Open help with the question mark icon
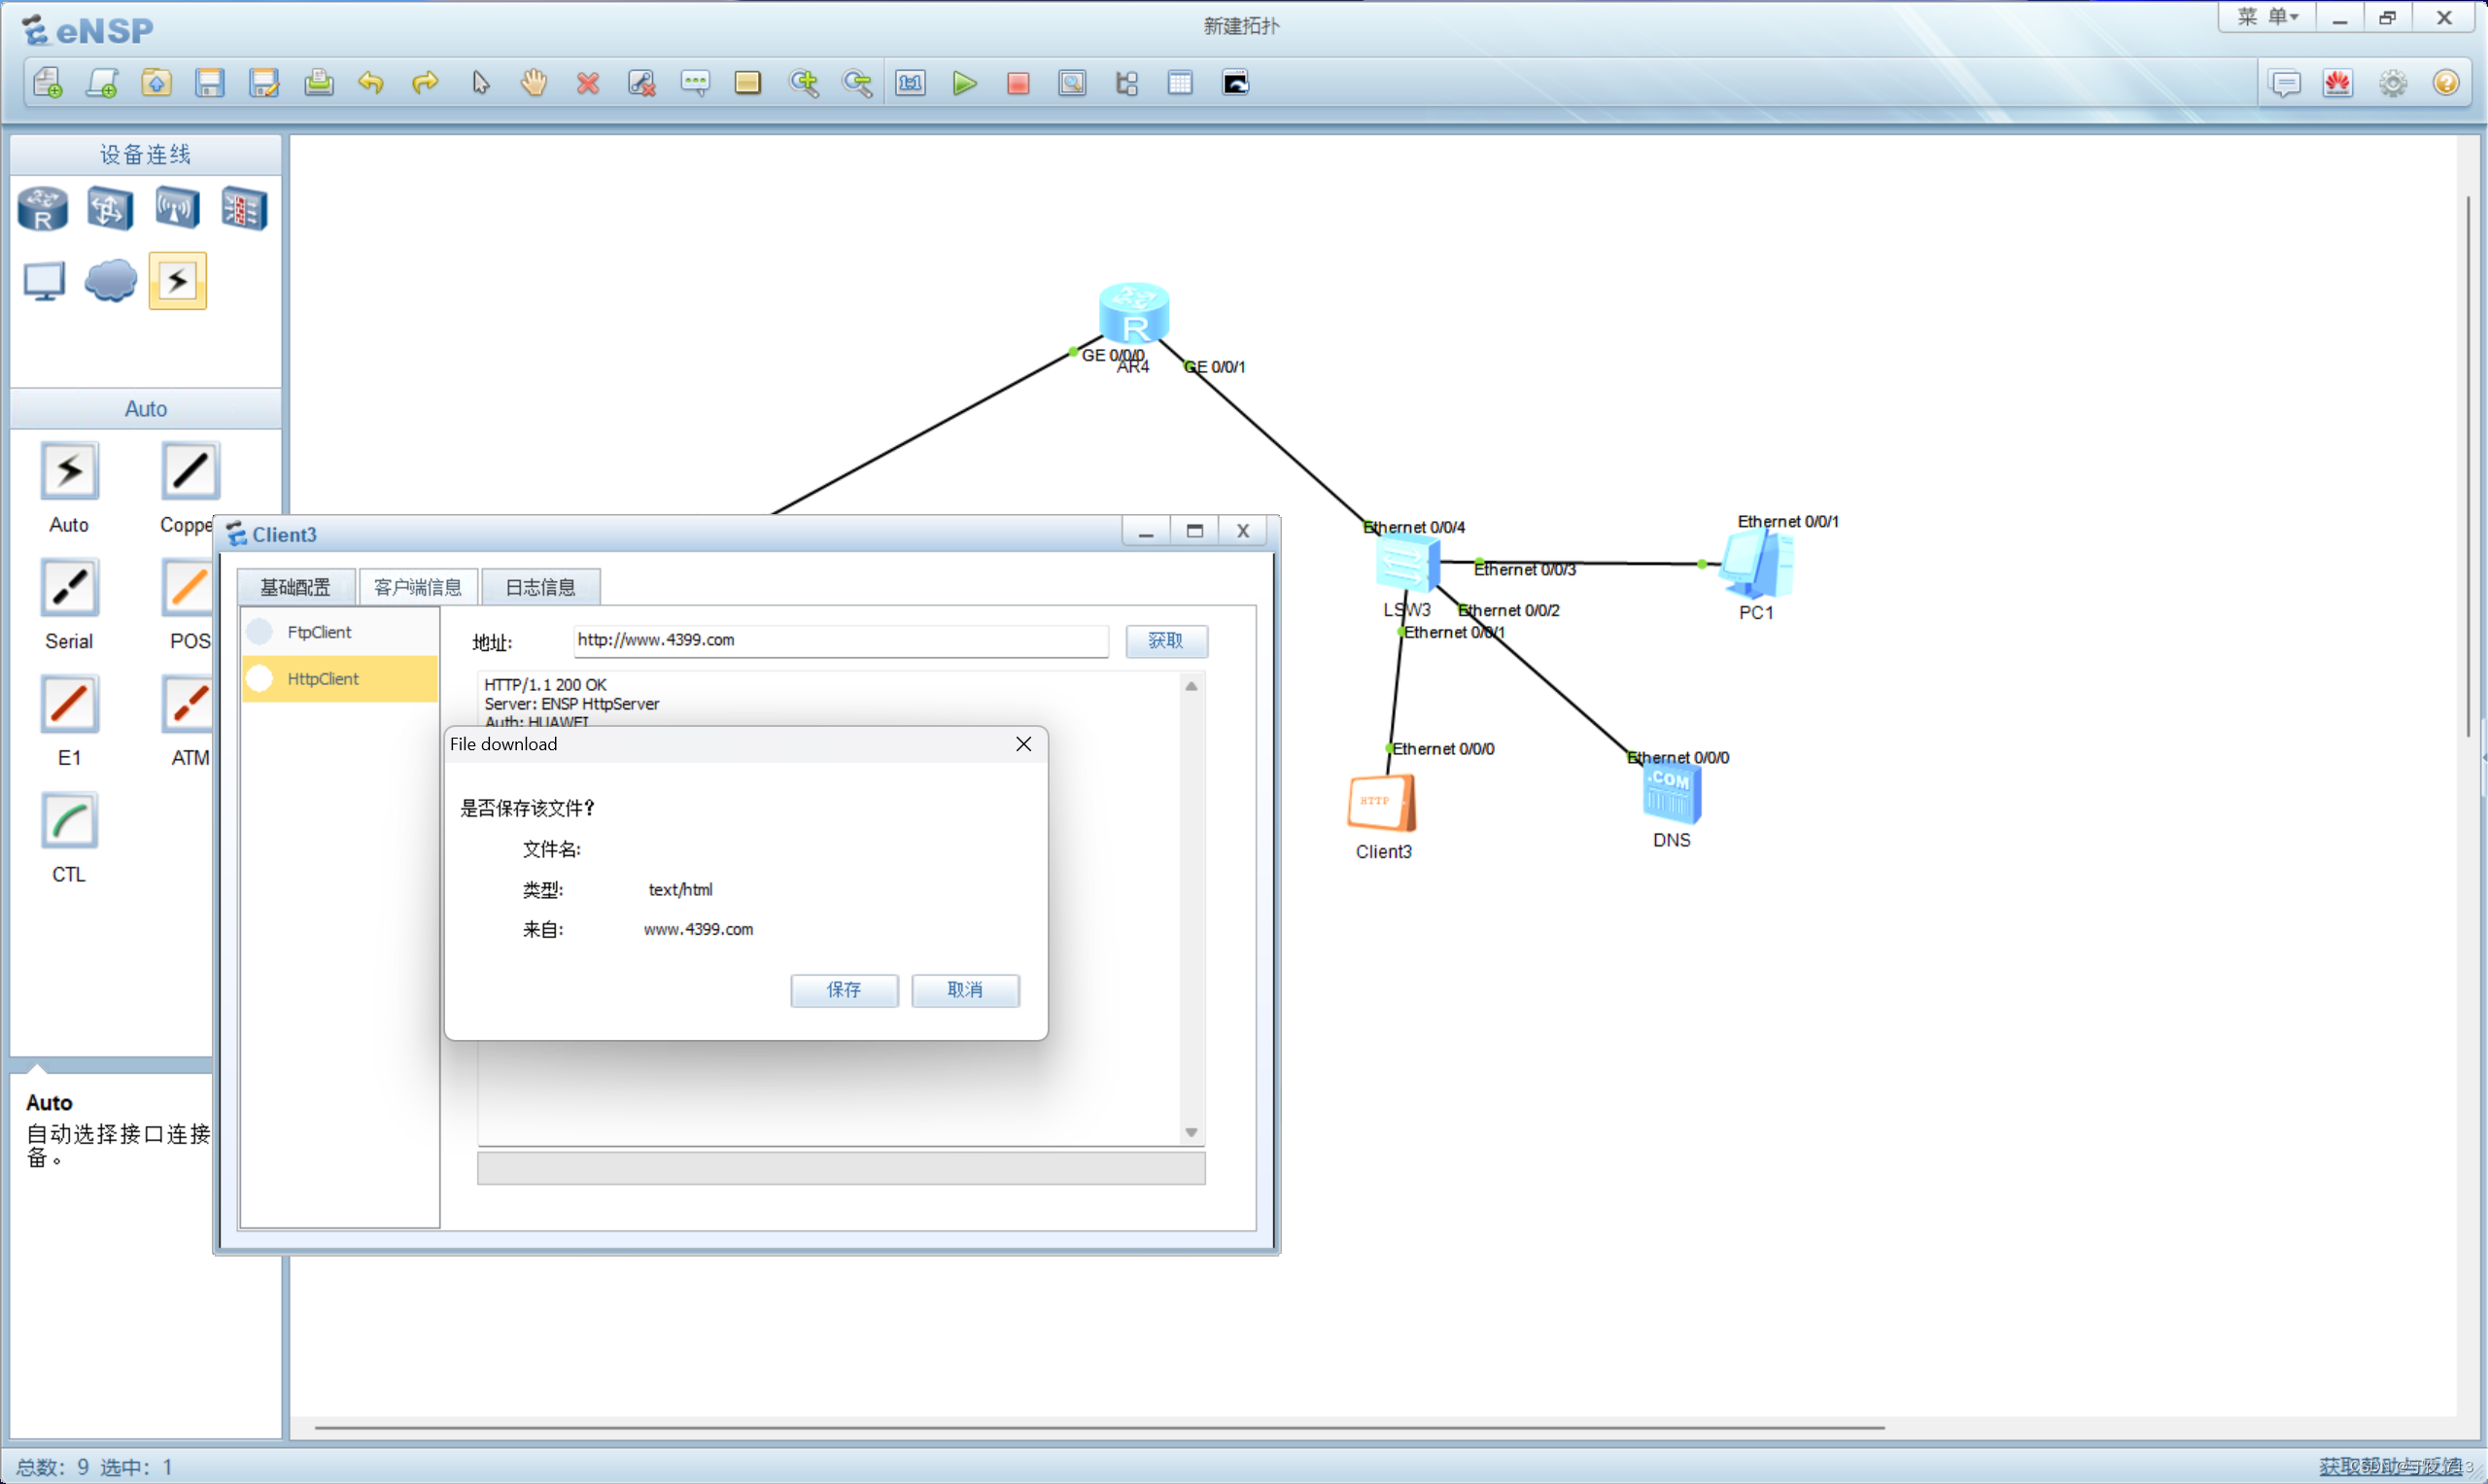The height and width of the screenshot is (1484, 2488). coord(2446,83)
